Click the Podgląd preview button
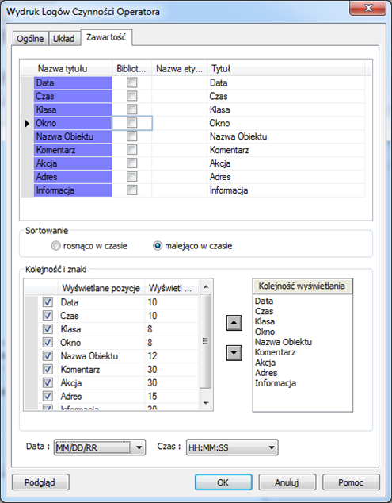The height and width of the screenshot is (503, 392). (x=40, y=482)
